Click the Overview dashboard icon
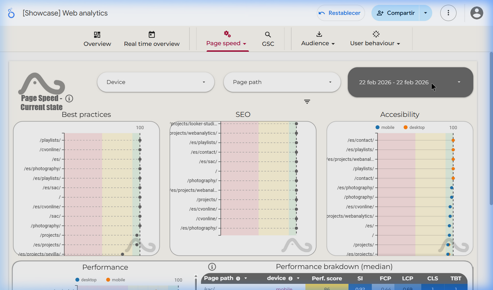This screenshot has height=290, width=493. click(97, 35)
